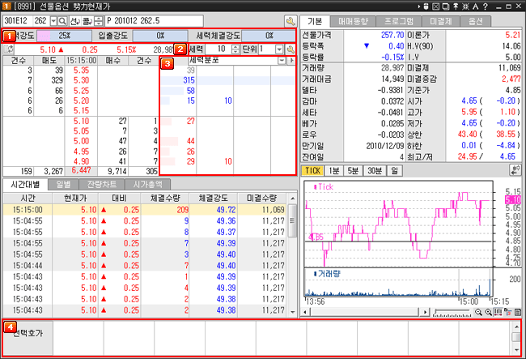Click the 만기일 value 2010/12/09
The height and width of the screenshot is (359, 526).
385,146
